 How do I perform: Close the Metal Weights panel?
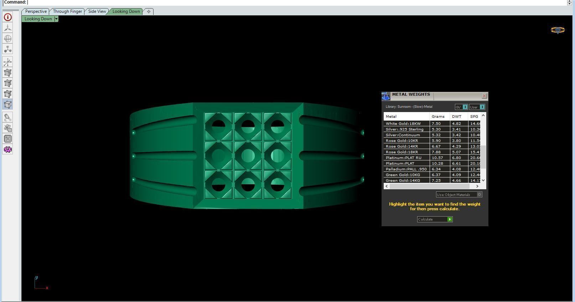click(484, 96)
